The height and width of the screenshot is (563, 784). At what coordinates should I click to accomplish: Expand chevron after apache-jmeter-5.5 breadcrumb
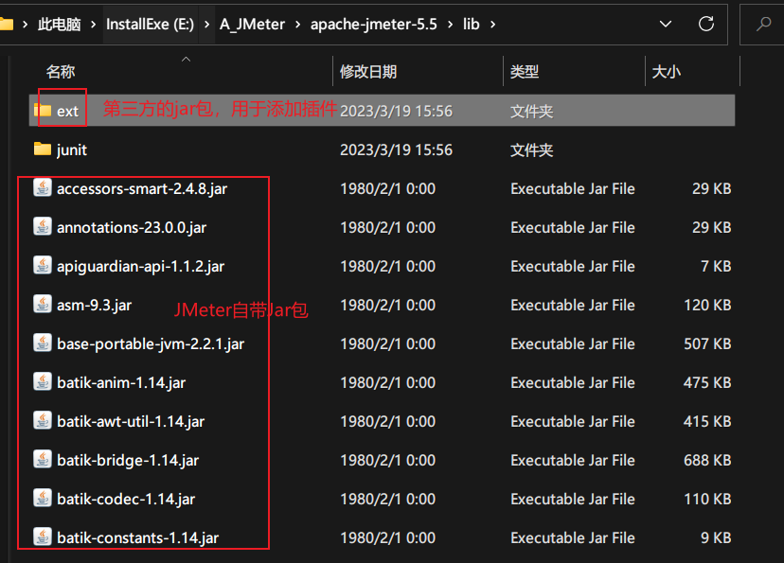pyautogui.click(x=451, y=25)
